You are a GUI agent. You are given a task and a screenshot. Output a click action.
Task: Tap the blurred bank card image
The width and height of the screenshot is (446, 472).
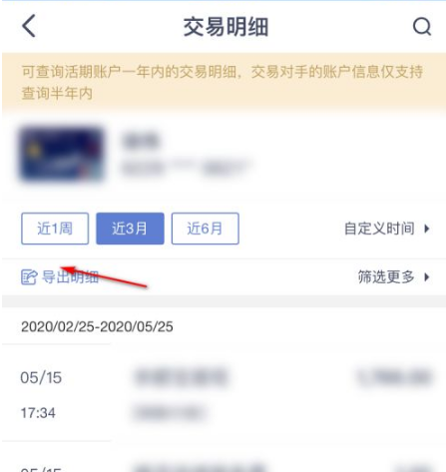(61, 155)
